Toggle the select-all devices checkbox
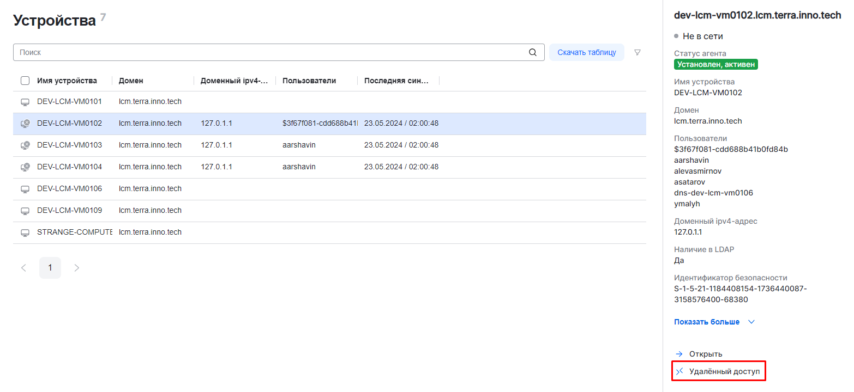Viewport: 854px width, 392px height. pyautogui.click(x=25, y=81)
